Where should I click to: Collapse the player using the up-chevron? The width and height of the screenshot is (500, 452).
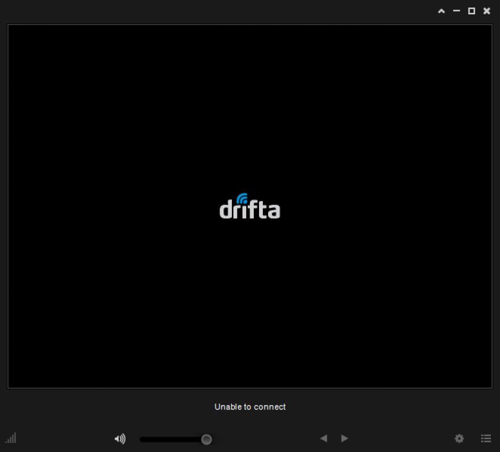pos(441,11)
